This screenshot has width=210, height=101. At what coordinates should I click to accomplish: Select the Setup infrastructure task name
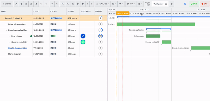coord(17,24)
